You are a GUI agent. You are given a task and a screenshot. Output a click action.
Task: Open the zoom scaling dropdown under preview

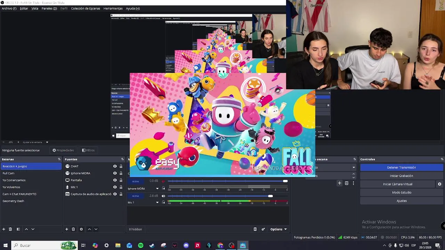click(47, 142)
